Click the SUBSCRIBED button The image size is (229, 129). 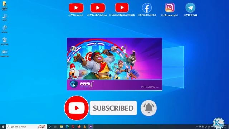point(113,108)
